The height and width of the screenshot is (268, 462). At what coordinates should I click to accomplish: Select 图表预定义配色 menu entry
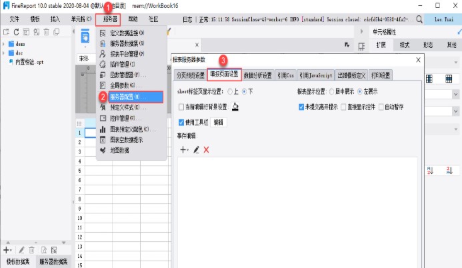(x=131, y=129)
